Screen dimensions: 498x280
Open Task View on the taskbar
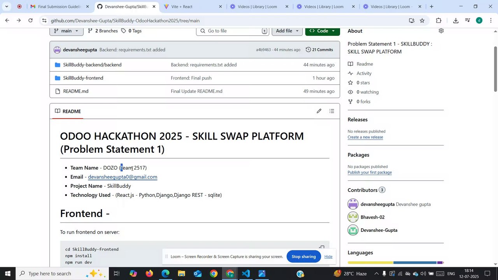coord(116,274)
